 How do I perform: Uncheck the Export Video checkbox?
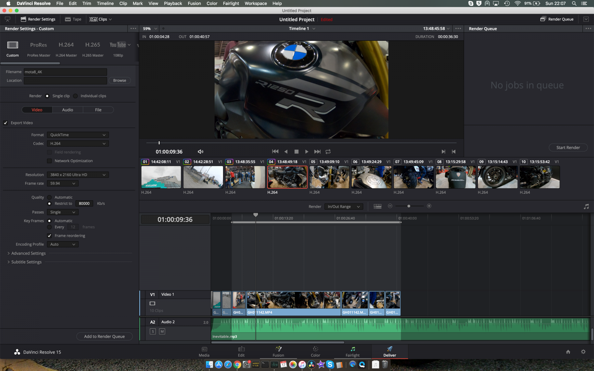pos(6,123)
